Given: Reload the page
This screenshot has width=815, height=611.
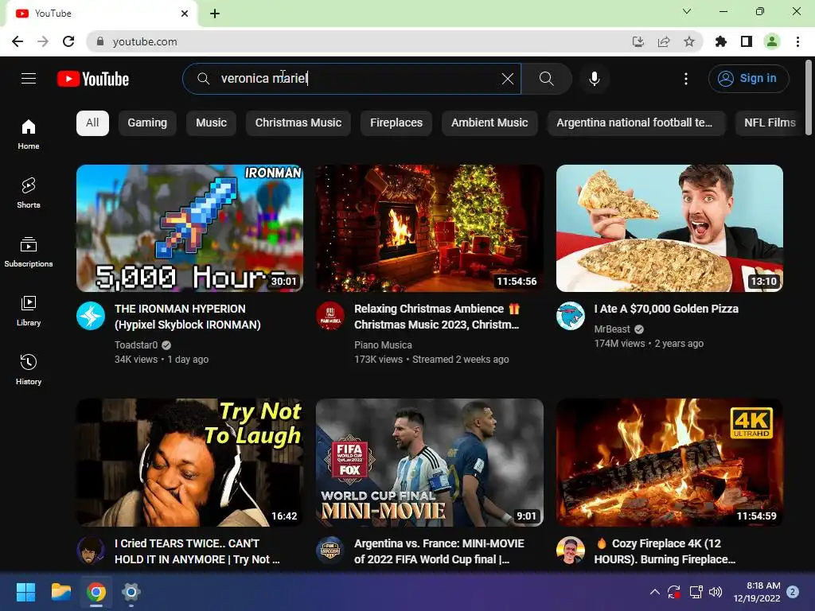Looking at the screenshot, I should 68,41.
